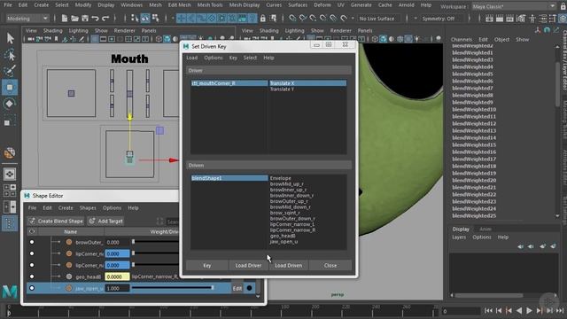Image resolution: width=567 pixels, height=319 pixels.
Task: Activate the Rotate tool in toolbox
Action: coord(10,104)
